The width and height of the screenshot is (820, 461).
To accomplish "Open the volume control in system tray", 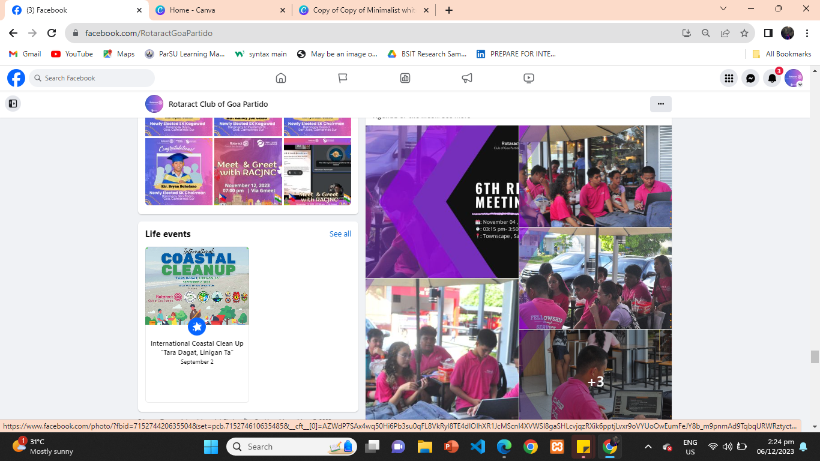I will click(x=727, y=447).
